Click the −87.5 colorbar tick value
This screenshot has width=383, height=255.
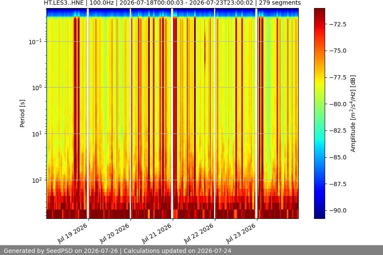(x=337, y=184)
